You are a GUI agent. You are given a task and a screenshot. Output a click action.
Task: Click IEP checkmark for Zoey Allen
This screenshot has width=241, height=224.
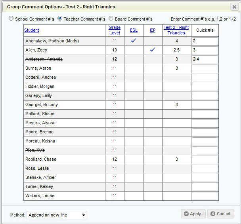tap(153, 50)
